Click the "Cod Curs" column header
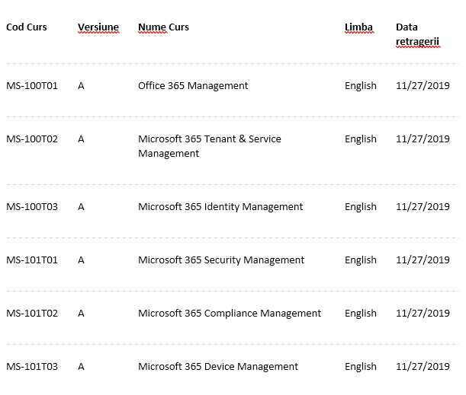 point(27,27)
